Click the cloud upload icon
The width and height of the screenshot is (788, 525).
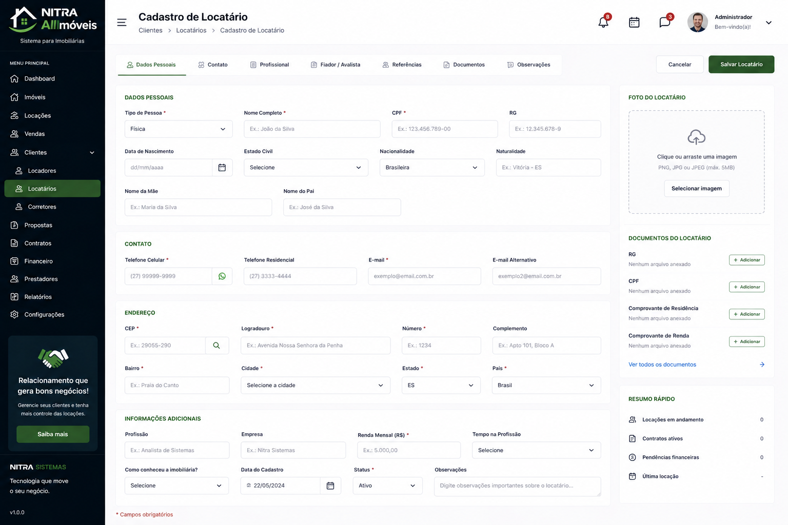(696, 137)
